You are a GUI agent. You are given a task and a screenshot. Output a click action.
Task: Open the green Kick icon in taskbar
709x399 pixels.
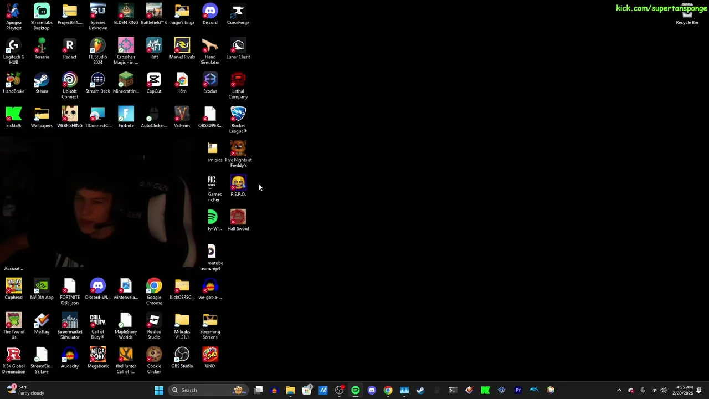click(x=485, y=390)
